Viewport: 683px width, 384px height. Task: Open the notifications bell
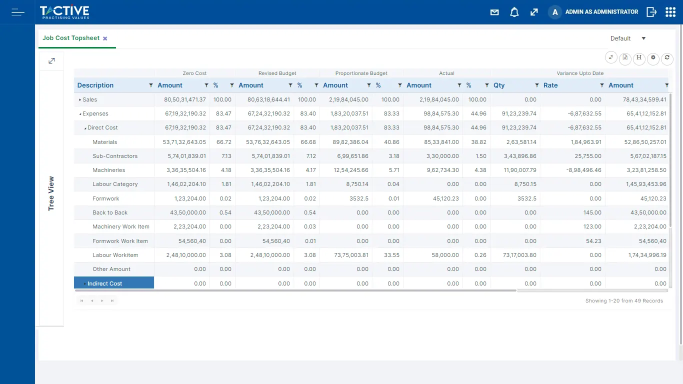tap(514, 12)
